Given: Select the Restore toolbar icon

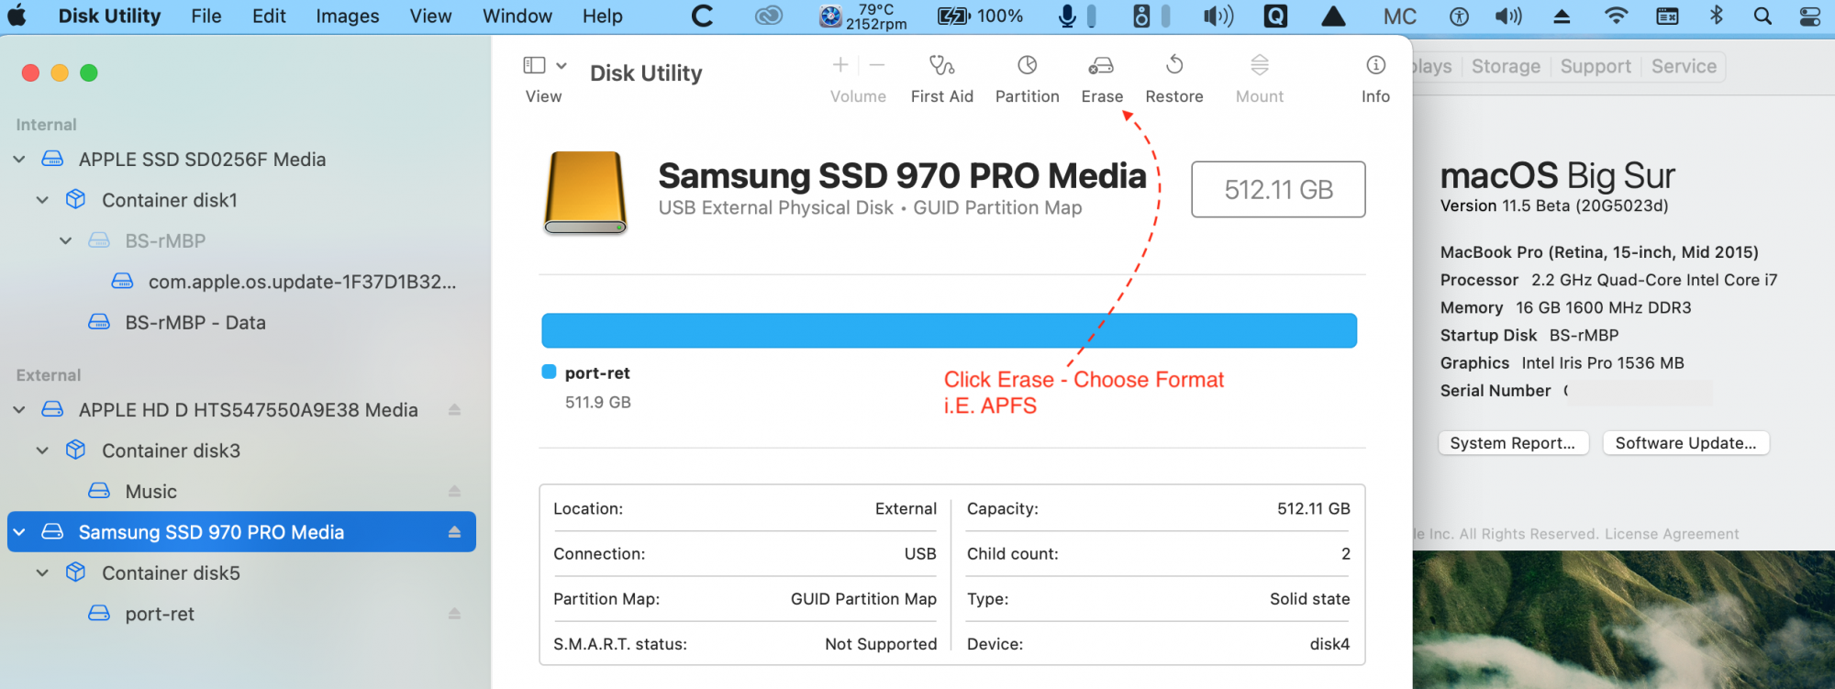Looking at the screenshot, I should (x=1174, y=65).
